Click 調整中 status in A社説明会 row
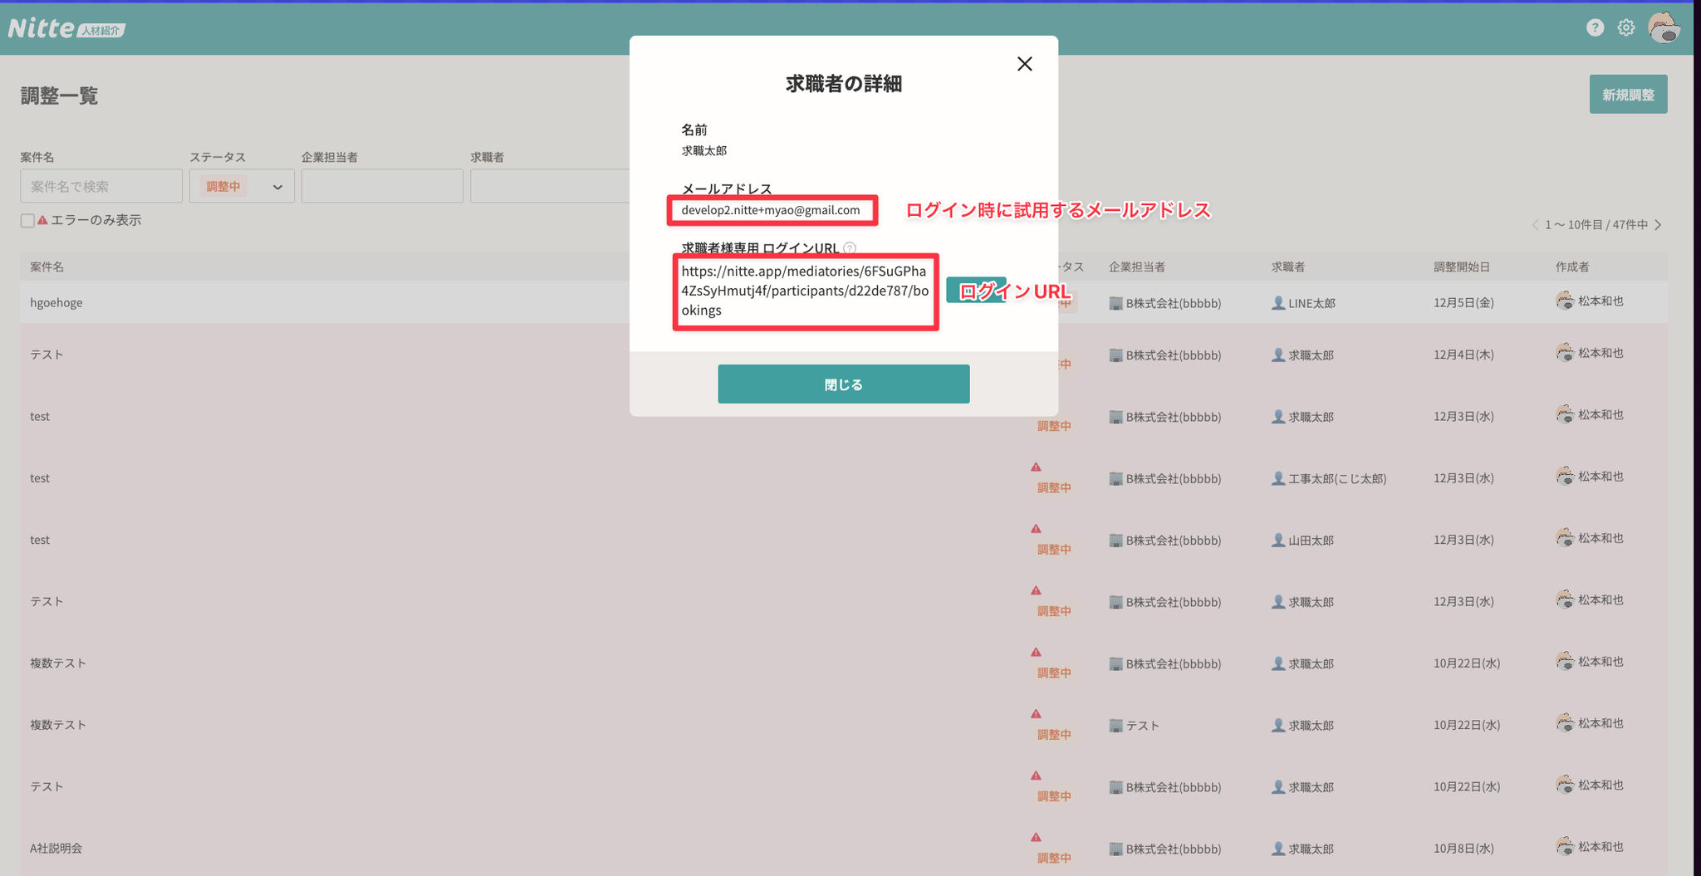The image size is (1701, 876). [x=1054, y=858]
